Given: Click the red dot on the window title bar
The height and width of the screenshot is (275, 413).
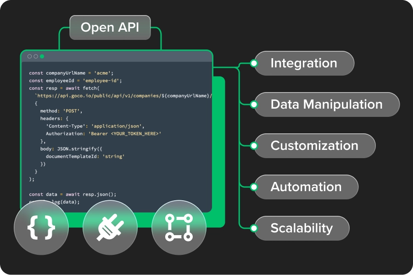Looking at the screenshot, I should tap(29, 56).
